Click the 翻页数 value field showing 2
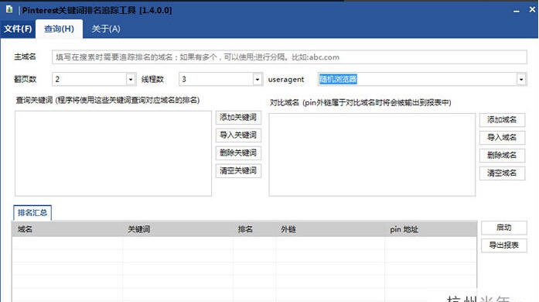Screen dimensions: 539x302 pos(90,80)
